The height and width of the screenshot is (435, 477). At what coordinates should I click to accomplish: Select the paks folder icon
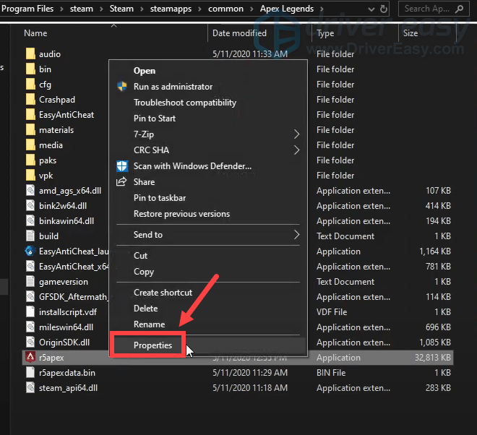coord(30,160)
